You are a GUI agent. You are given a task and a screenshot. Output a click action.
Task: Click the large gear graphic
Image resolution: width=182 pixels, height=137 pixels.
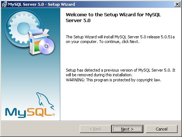[x=23, y=29]
